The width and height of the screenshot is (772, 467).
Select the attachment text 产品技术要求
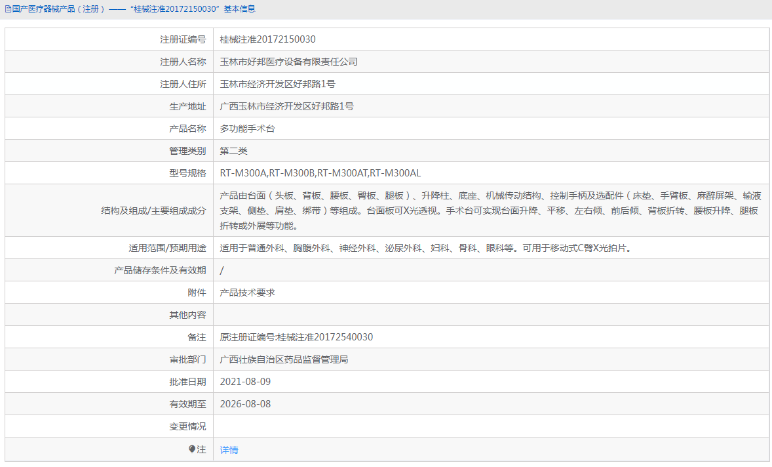click(247, 292)
